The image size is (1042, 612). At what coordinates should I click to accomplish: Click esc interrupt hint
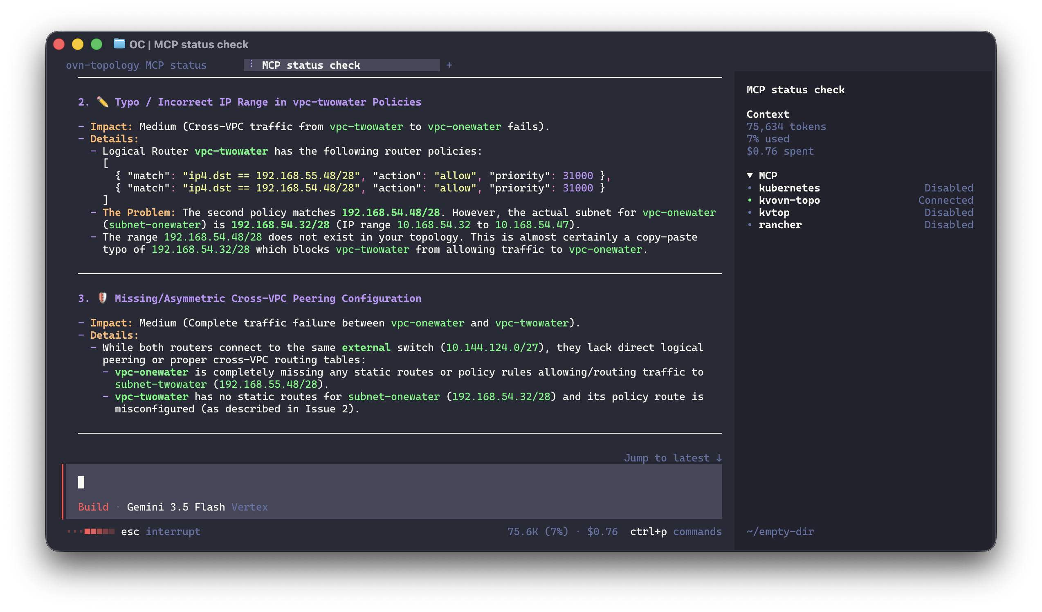(x=160, y=531)
